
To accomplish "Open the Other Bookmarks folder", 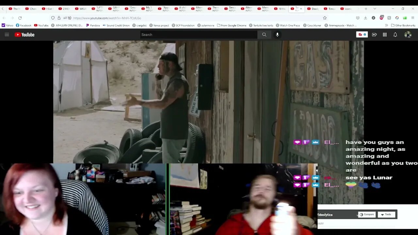I will pyautogui.click(x=403, y=25).
